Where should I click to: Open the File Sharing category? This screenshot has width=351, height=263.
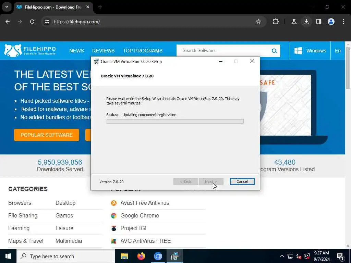tap(23, 216)
